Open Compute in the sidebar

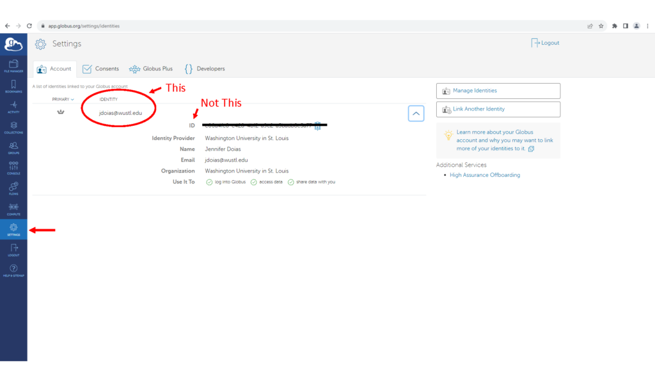[x=13, y=209]
